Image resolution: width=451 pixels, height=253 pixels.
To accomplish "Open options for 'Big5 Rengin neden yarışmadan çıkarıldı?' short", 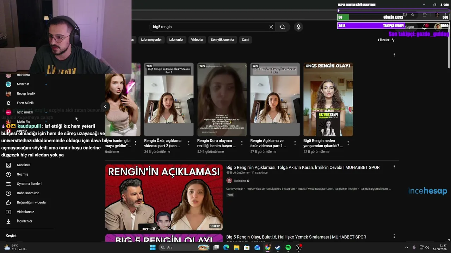I will (348, 143).
